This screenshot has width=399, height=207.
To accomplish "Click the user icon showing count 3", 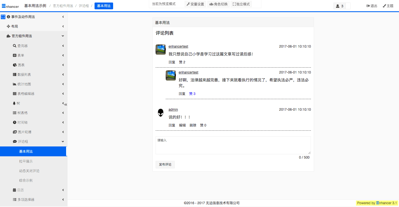I will click(x=339, y=6).
